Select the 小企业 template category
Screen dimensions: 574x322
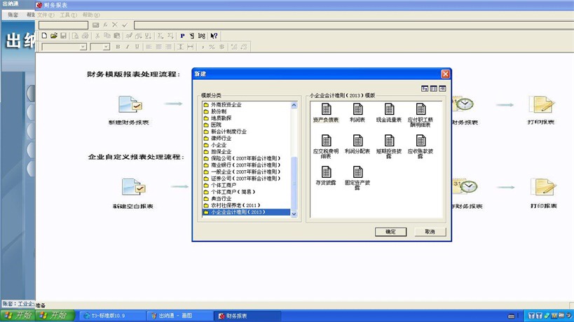(219, 145)
